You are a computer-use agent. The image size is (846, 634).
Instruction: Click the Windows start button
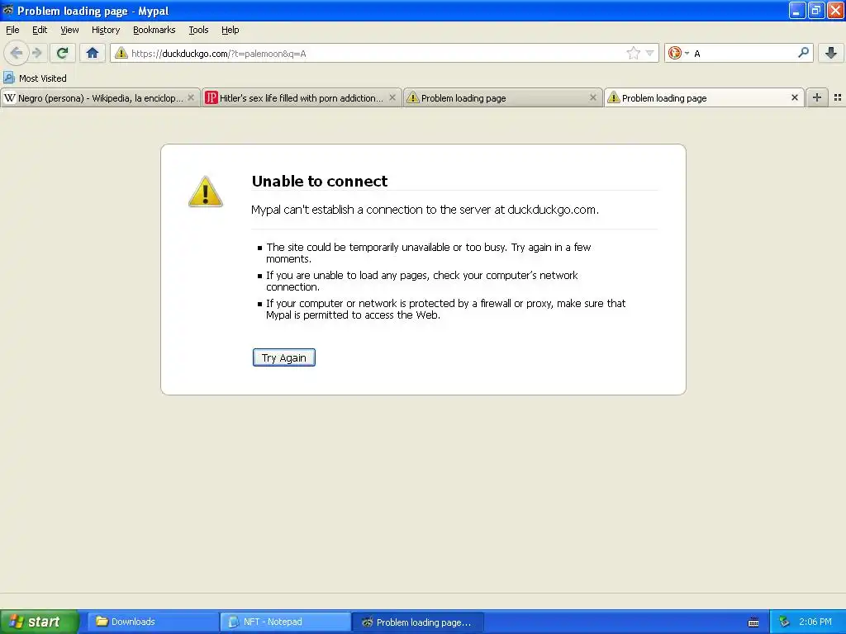click(x=39, y=622)
